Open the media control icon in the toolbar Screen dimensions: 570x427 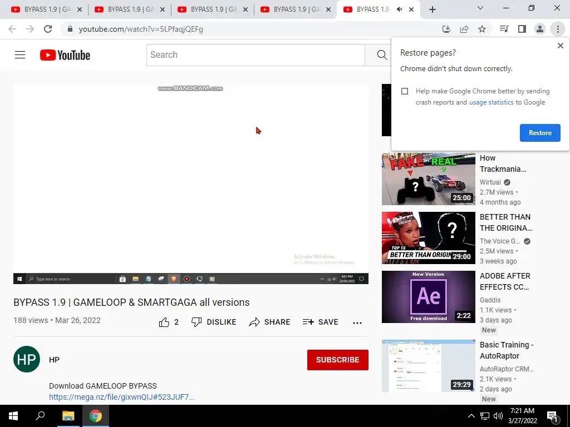click(504, 29)
